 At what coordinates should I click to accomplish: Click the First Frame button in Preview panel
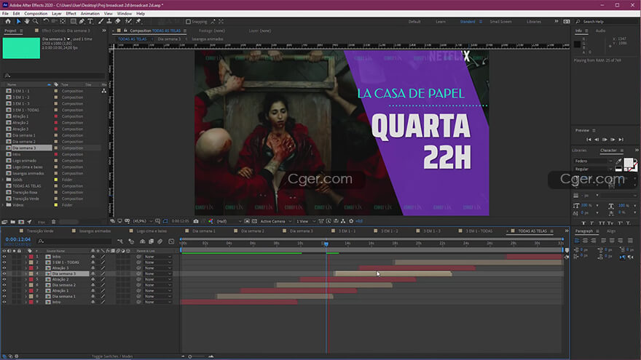click(589, 140)
